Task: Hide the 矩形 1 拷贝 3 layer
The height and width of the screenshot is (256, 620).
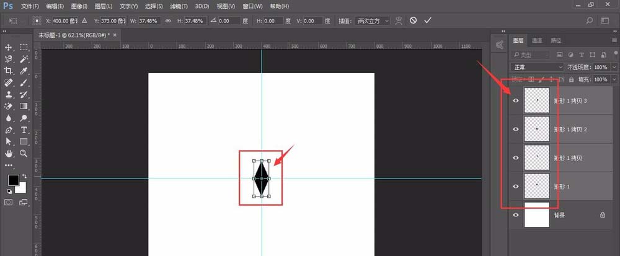Action: coord(515,100)
